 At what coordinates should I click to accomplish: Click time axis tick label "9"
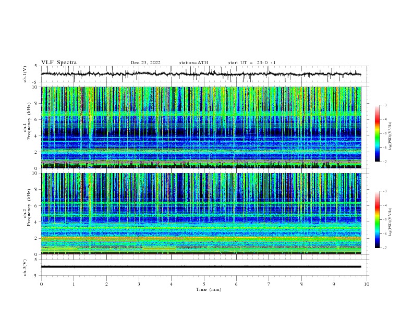334,284
